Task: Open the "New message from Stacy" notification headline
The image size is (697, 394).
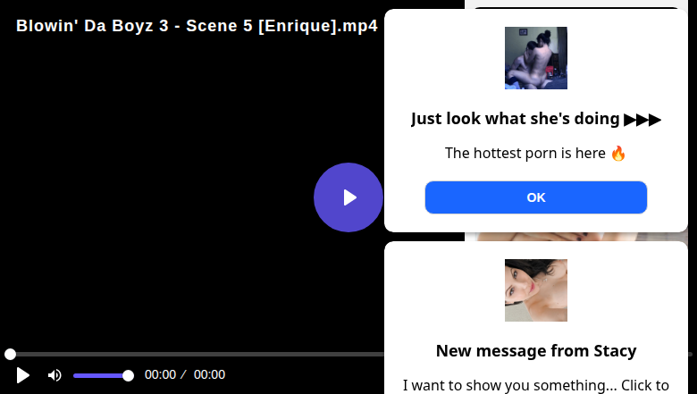Action: [x=536, y=350]
